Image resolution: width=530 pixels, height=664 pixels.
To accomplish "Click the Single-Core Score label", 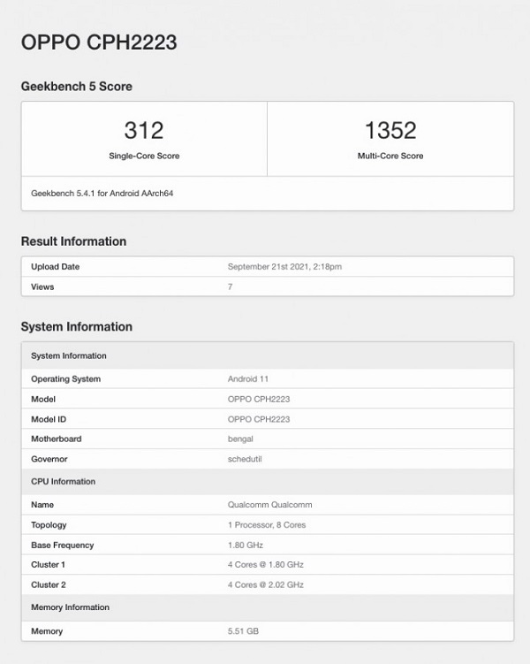I will (x=144, y=156).
